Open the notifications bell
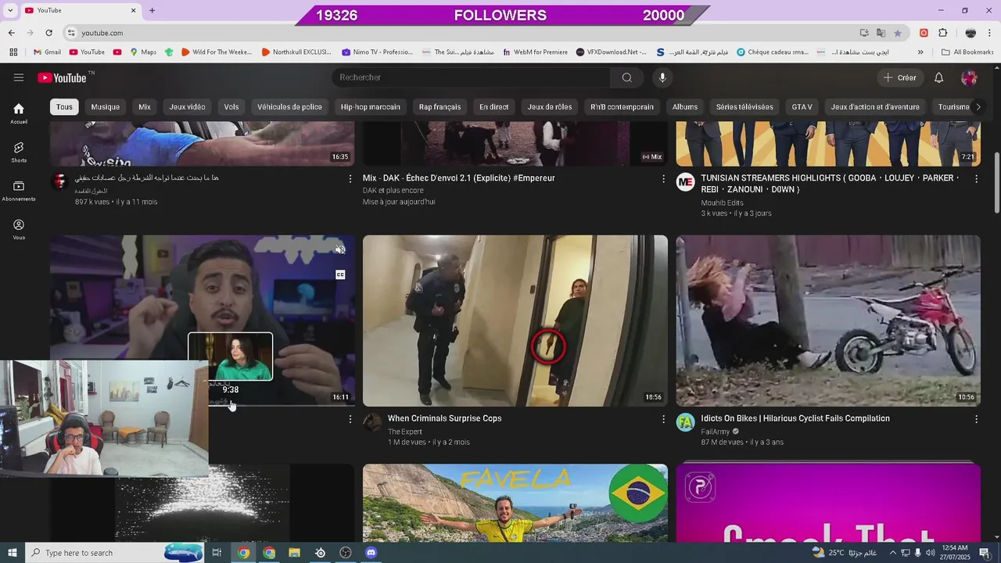 pyautogui.click(x=939, y=77)
